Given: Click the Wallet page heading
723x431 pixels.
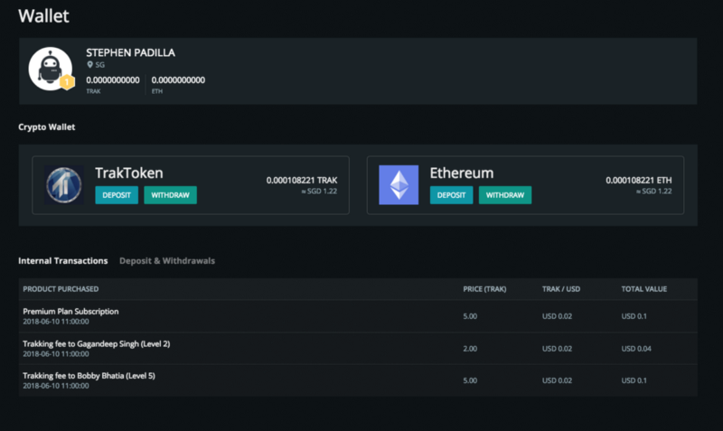Looking at the screenshot, I should 43,15.
